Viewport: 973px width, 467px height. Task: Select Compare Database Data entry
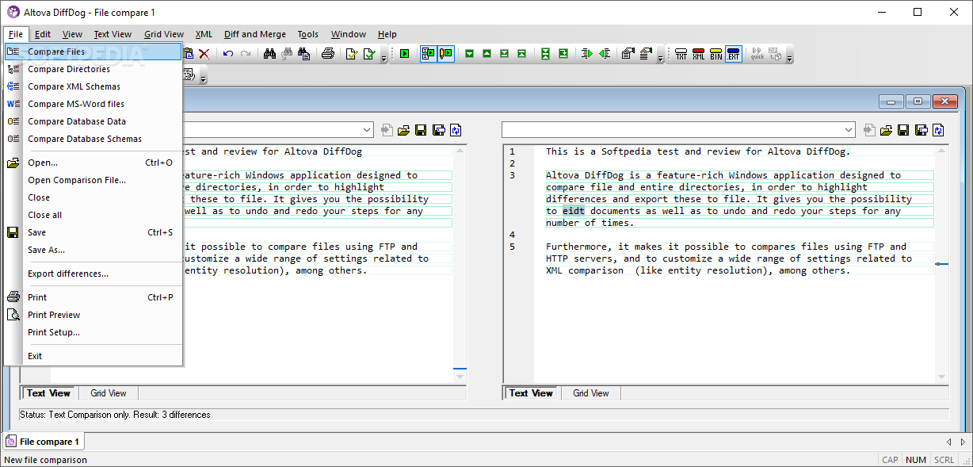click(x=93, y=121)
